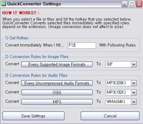Click '2) Conversion Rules for Image Files' label
Viewport: 143px width, 124px height.
coord(37,57)
